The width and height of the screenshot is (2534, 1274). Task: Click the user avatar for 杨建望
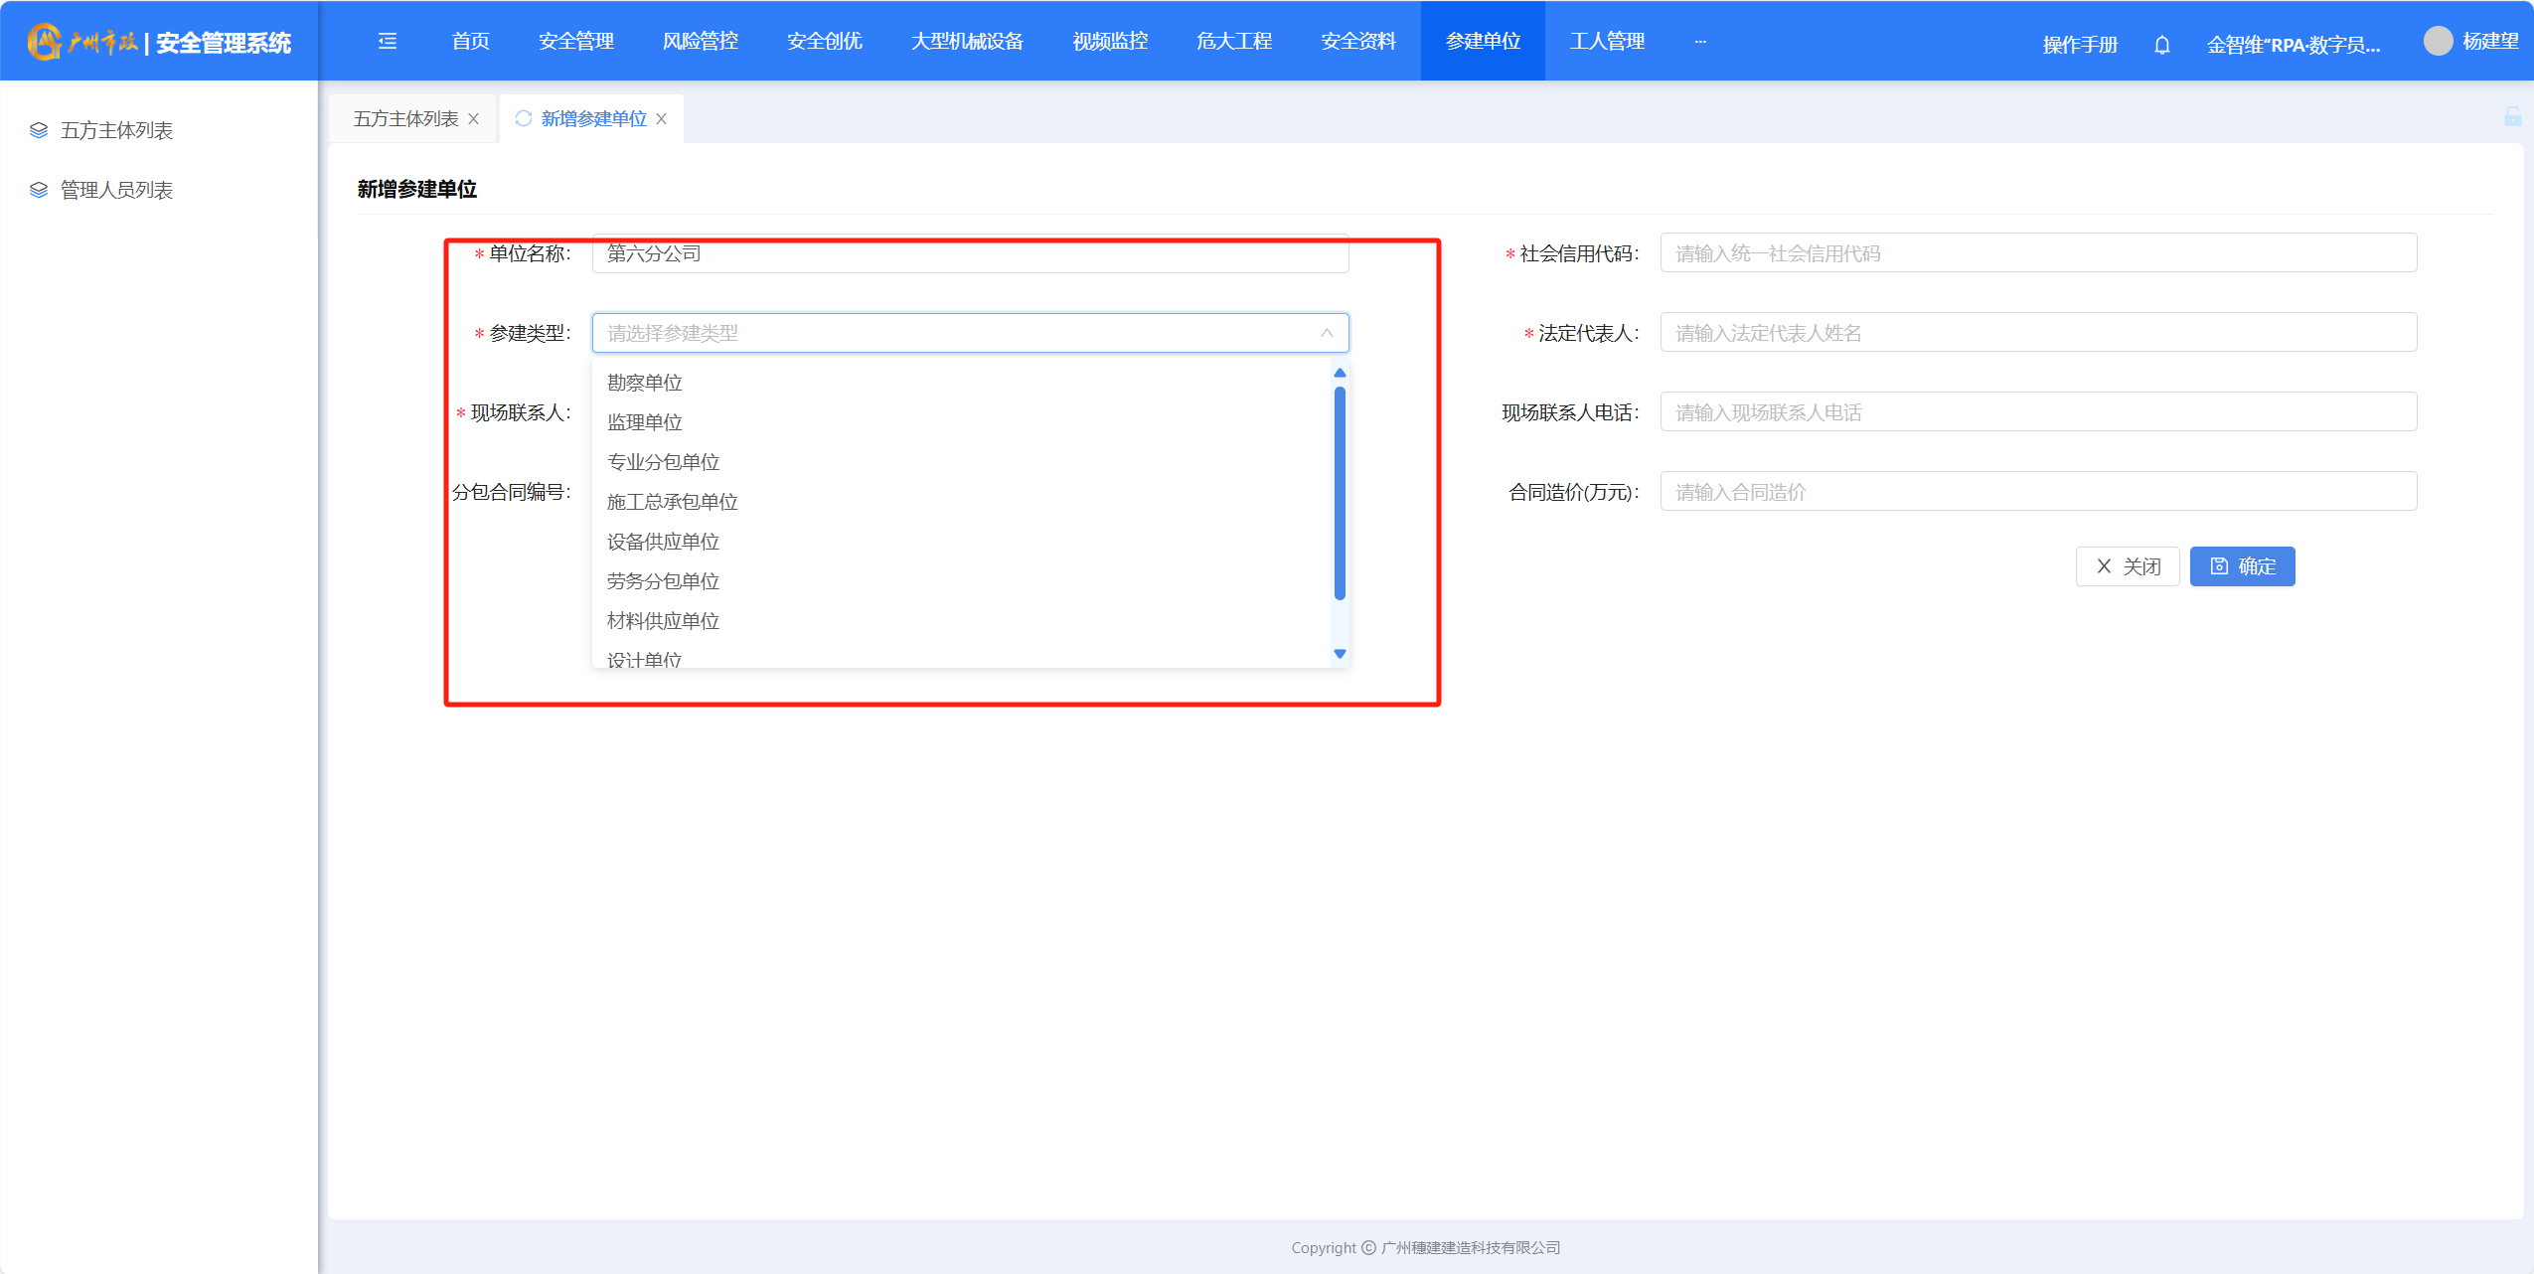tap(2438, 41)
